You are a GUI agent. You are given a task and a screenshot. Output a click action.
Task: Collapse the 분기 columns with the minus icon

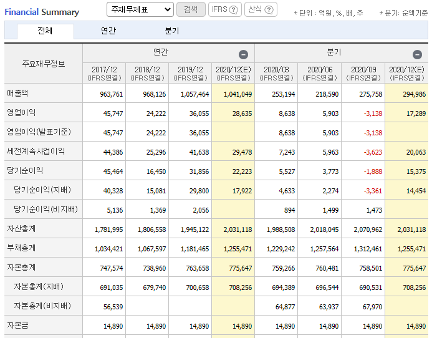pos(417,55)
